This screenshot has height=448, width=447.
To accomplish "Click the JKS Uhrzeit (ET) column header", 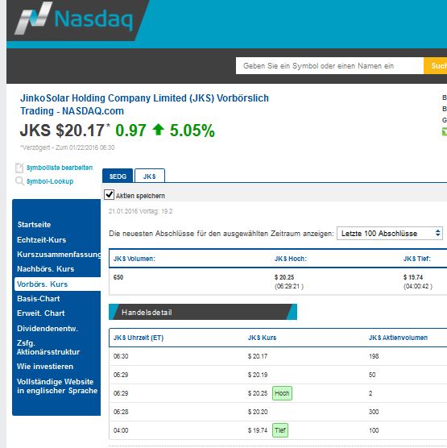I will (139, 338).
